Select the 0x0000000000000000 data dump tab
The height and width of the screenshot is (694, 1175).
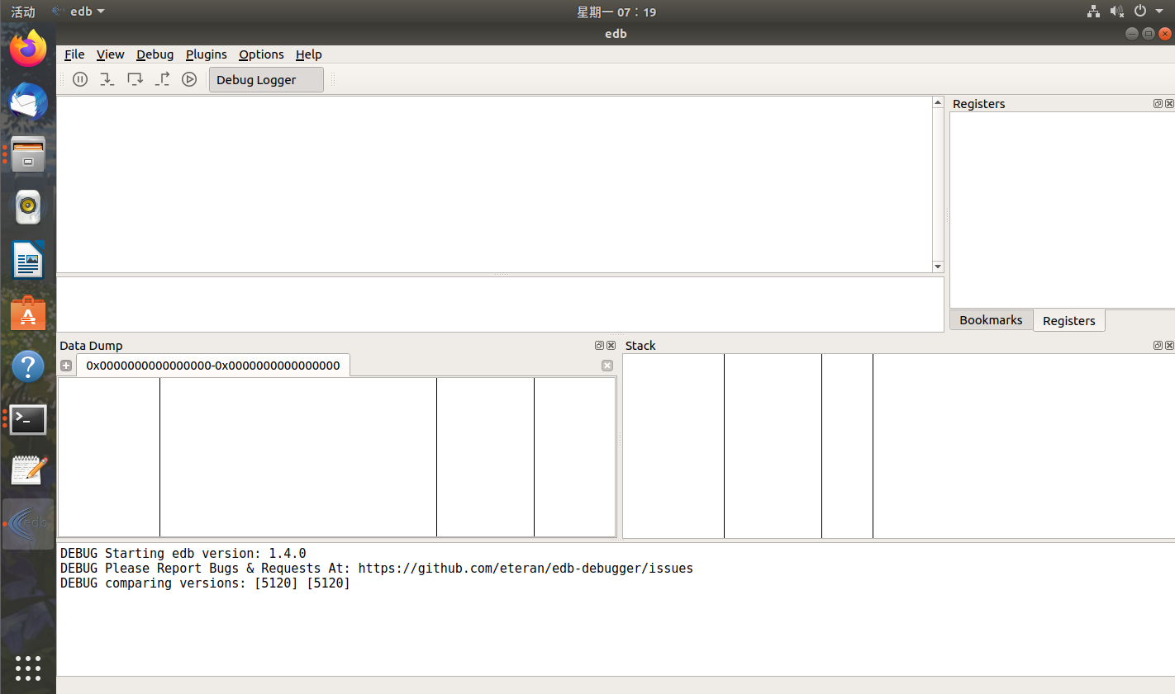pos(213,366)
